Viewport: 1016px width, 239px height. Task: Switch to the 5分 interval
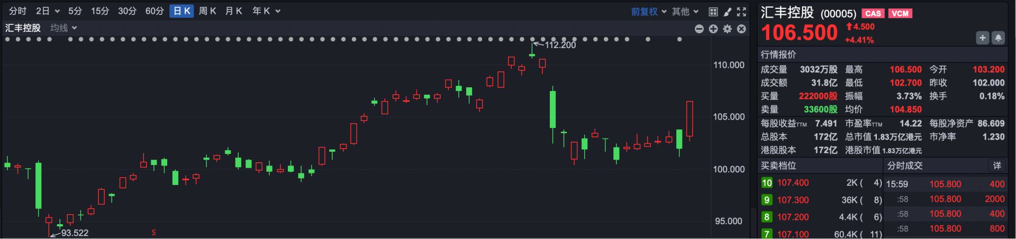pyautogui.click(x=75, y=11)
